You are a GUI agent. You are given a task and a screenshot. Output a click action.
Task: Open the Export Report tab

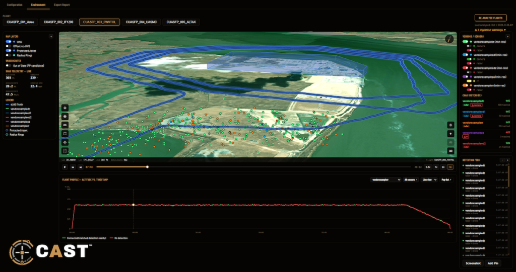(x=62, y=5)
